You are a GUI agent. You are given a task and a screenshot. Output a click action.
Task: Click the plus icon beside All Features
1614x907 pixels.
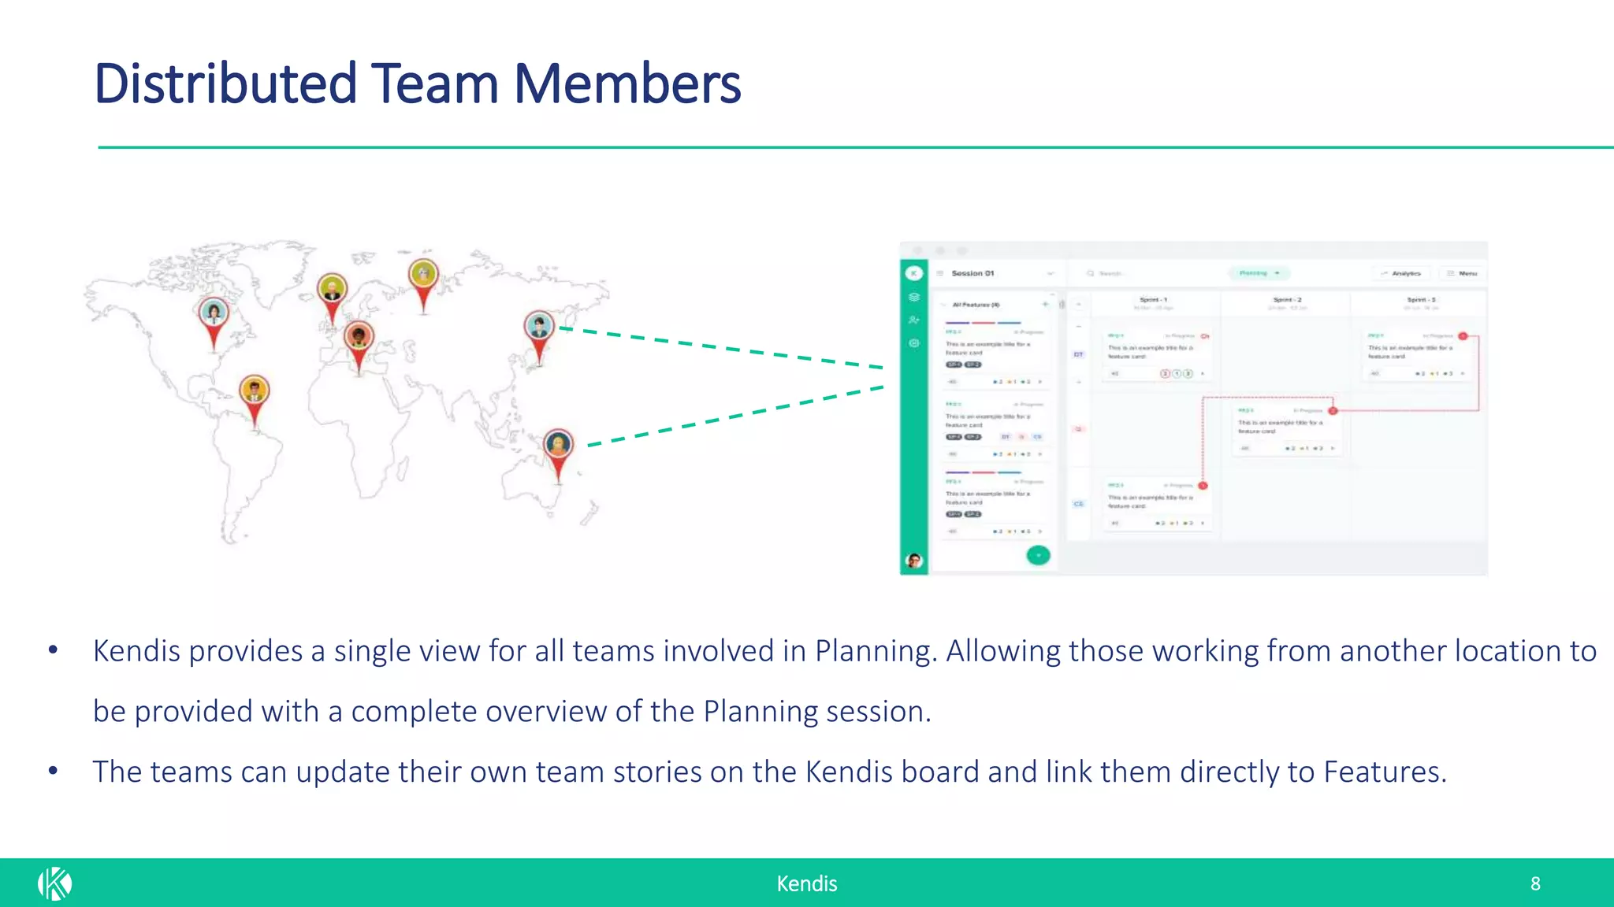(x=1046, y=305)
